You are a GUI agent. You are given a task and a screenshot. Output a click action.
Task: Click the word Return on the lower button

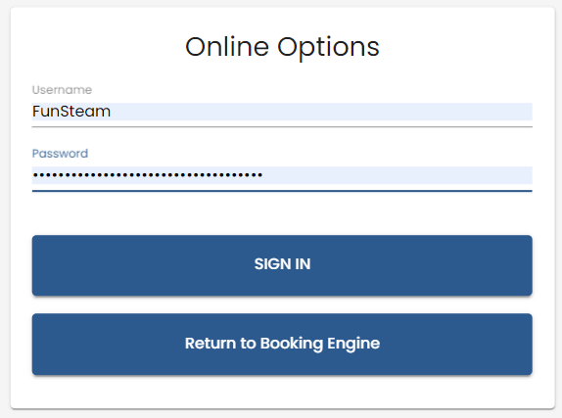pyautogui.click(x=211, y=344)
